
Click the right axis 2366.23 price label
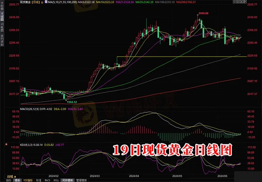click(x=252, y=30)
